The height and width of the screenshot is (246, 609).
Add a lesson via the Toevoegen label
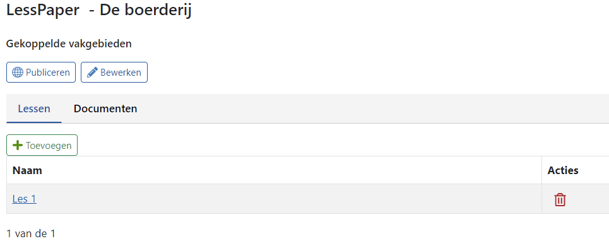49,146
